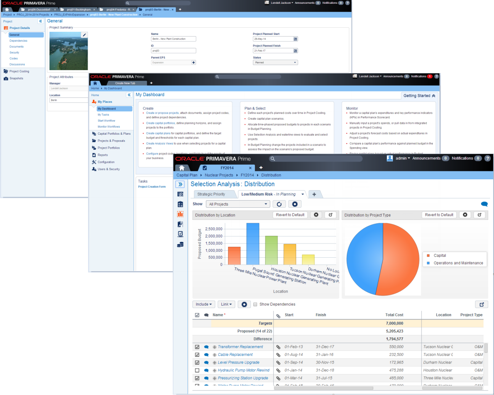Open help in the Selection Analysis window header

[x=488, y=159]
